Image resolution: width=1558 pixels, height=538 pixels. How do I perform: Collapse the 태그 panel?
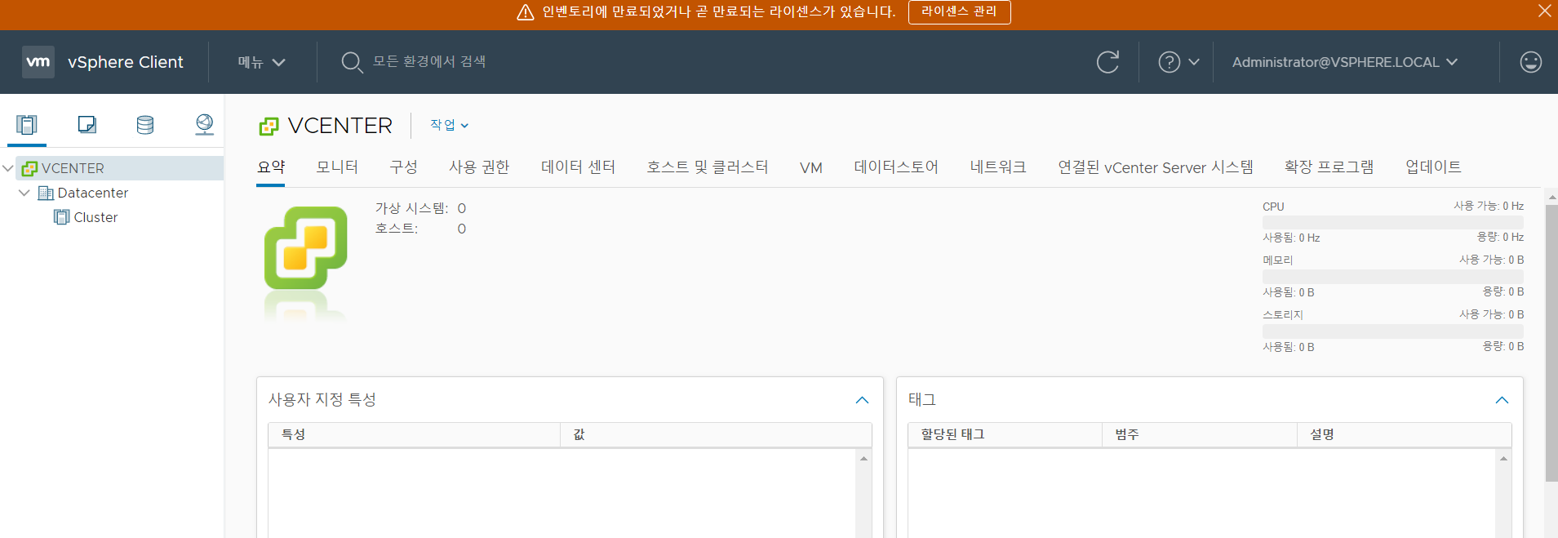(1502, 400)
